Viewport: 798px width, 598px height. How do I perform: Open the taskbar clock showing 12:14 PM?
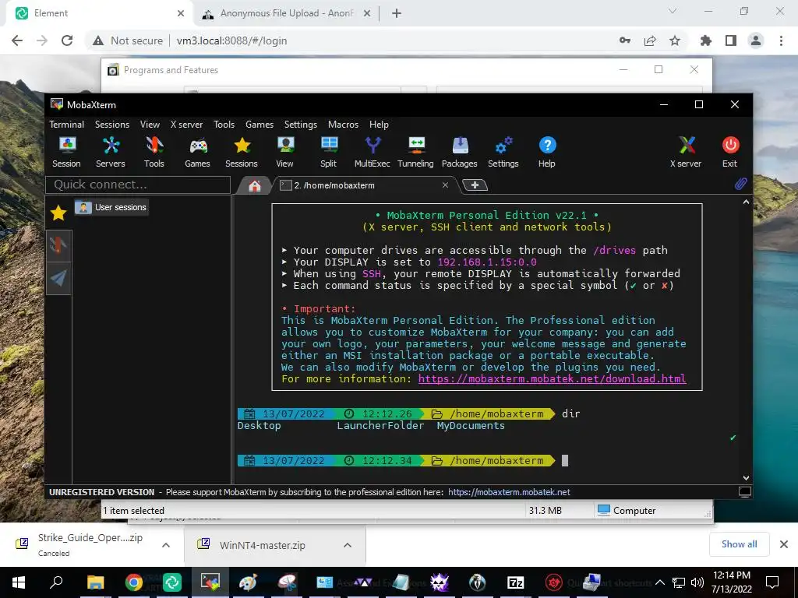click(732, 582)
